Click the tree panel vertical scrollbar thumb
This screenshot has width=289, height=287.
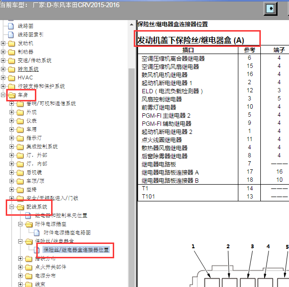tap(131, 177)
